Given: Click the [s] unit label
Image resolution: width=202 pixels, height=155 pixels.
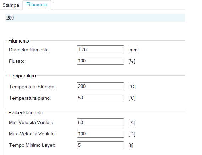Looking at the screenshot, I should point(131,145).
